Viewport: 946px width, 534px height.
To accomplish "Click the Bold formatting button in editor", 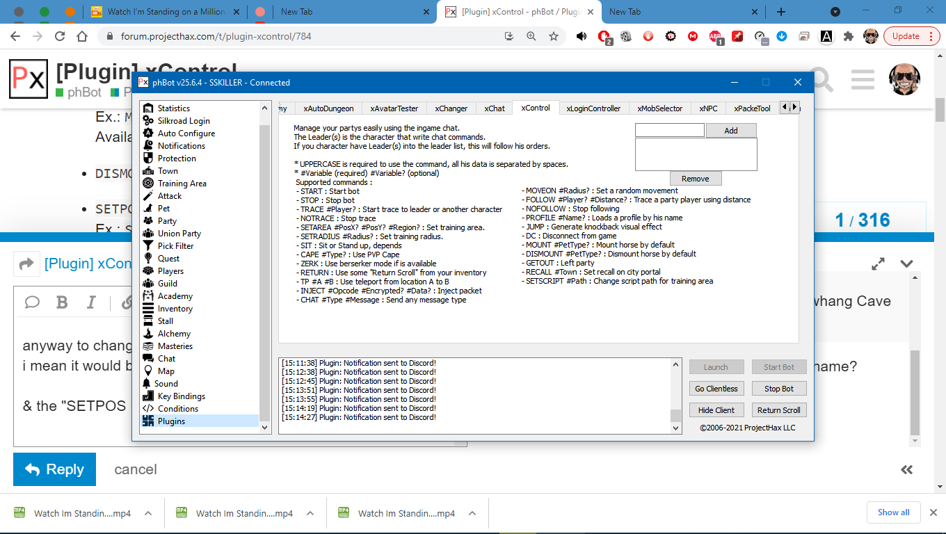I will click(62, 302).
